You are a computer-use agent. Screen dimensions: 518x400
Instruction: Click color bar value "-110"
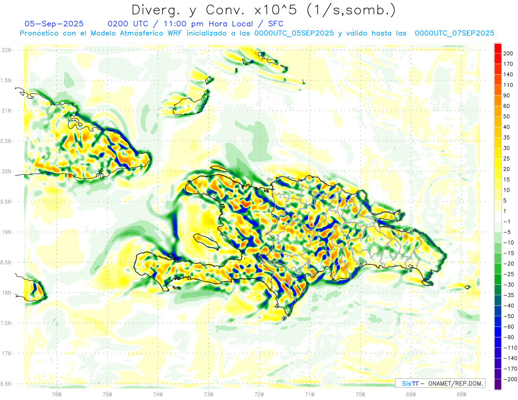point(510,348)
